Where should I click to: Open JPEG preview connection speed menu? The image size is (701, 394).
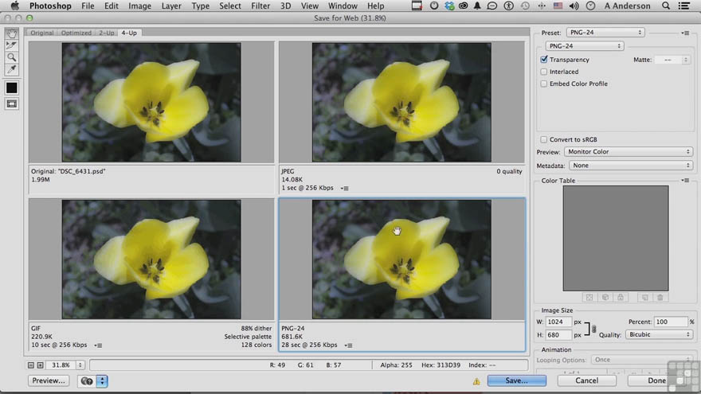click(345, 188)
